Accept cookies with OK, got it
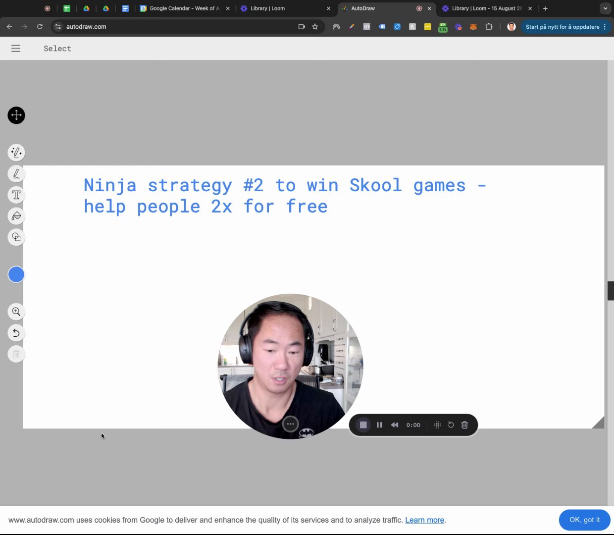The image size is (614, 535). tap(584, 520)
